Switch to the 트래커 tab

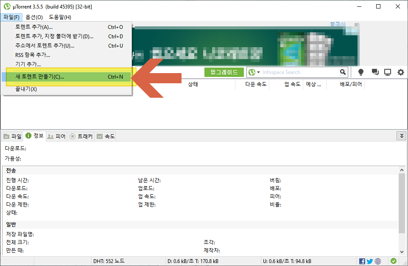pos(81,136)
